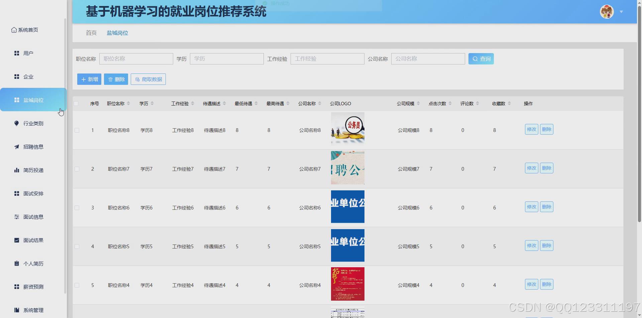Click the database icon in 爬取数据 button
642x318 pixels.
(137, 79)
